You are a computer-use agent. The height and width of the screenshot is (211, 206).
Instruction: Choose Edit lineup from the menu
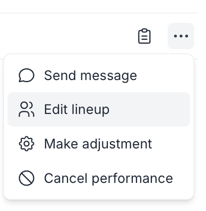(99, 109)
